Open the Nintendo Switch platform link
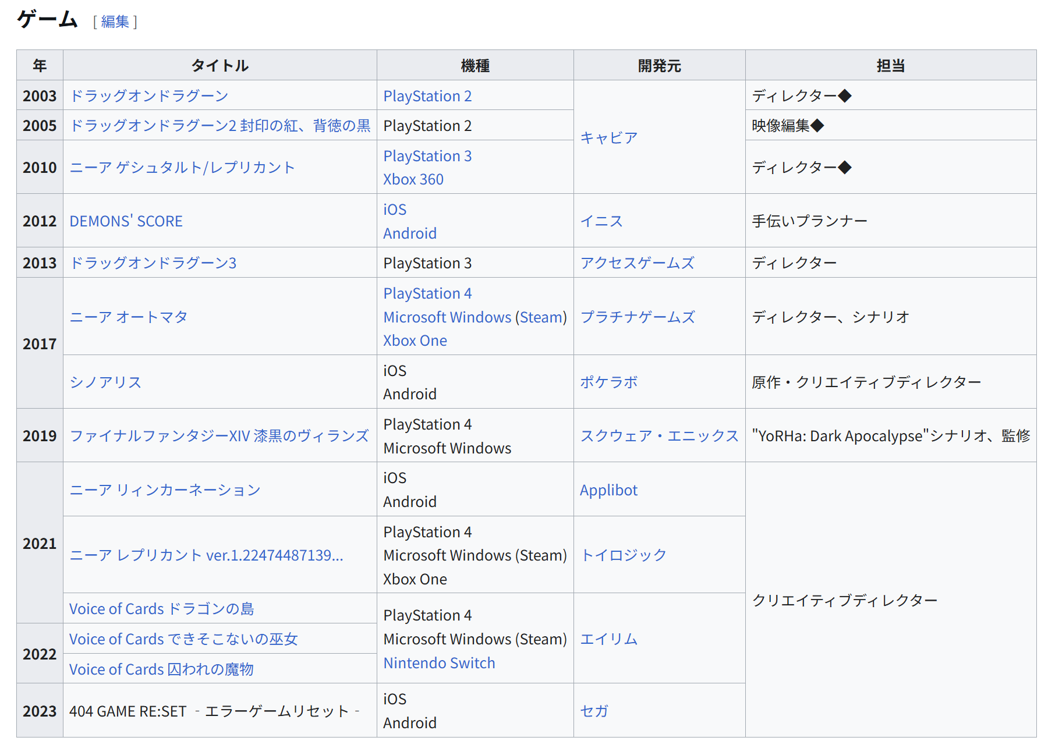Screen dimensions: 1041x748 coord(439,663)
